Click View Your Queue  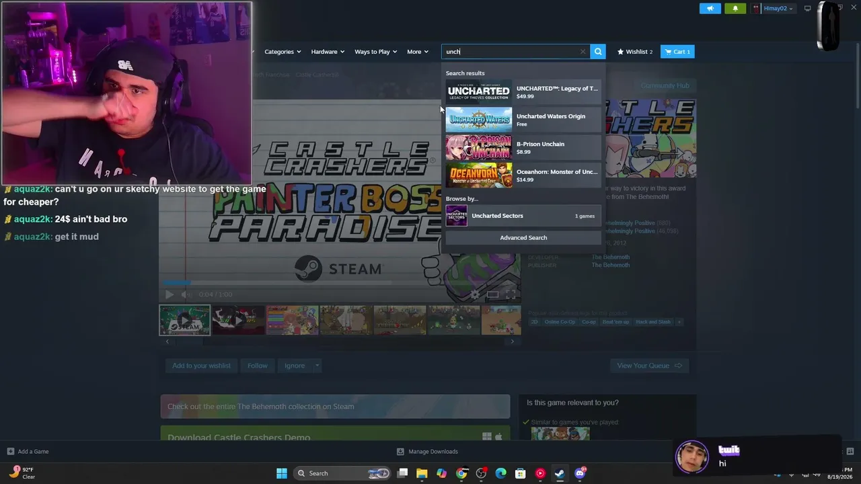coord(649,366)
